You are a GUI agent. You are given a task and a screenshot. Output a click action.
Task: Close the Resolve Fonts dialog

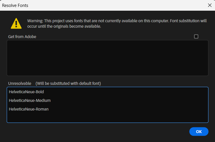pyautogui.click(x=210, y=5)
